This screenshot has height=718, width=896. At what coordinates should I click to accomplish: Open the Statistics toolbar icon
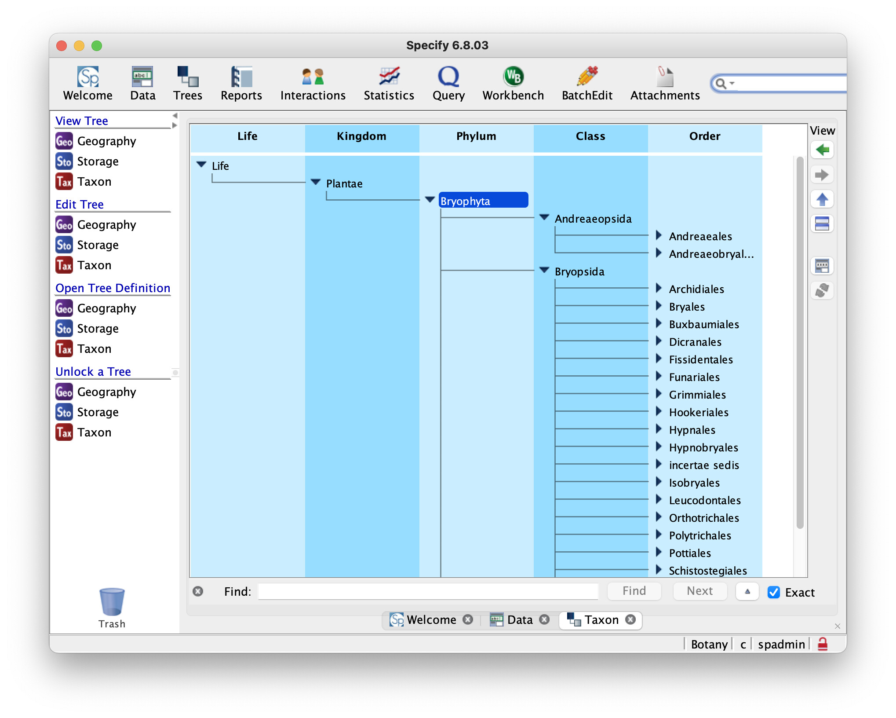pos(389,84)
